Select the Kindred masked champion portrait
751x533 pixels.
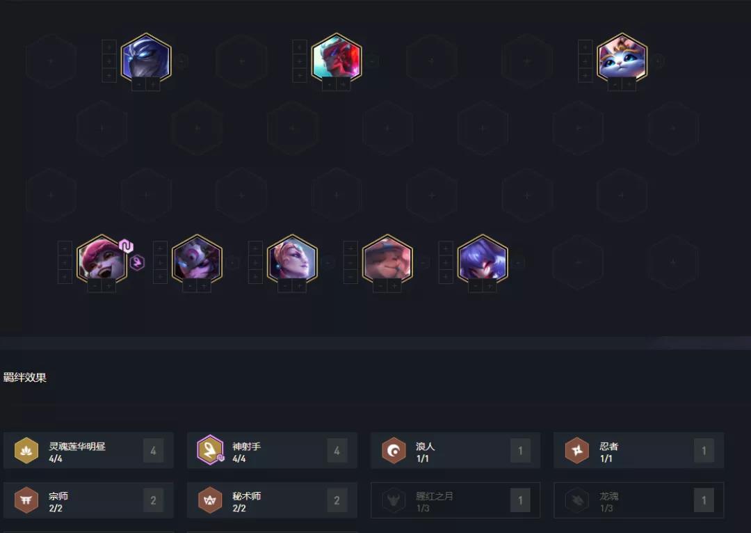click(x=197, y=258)
